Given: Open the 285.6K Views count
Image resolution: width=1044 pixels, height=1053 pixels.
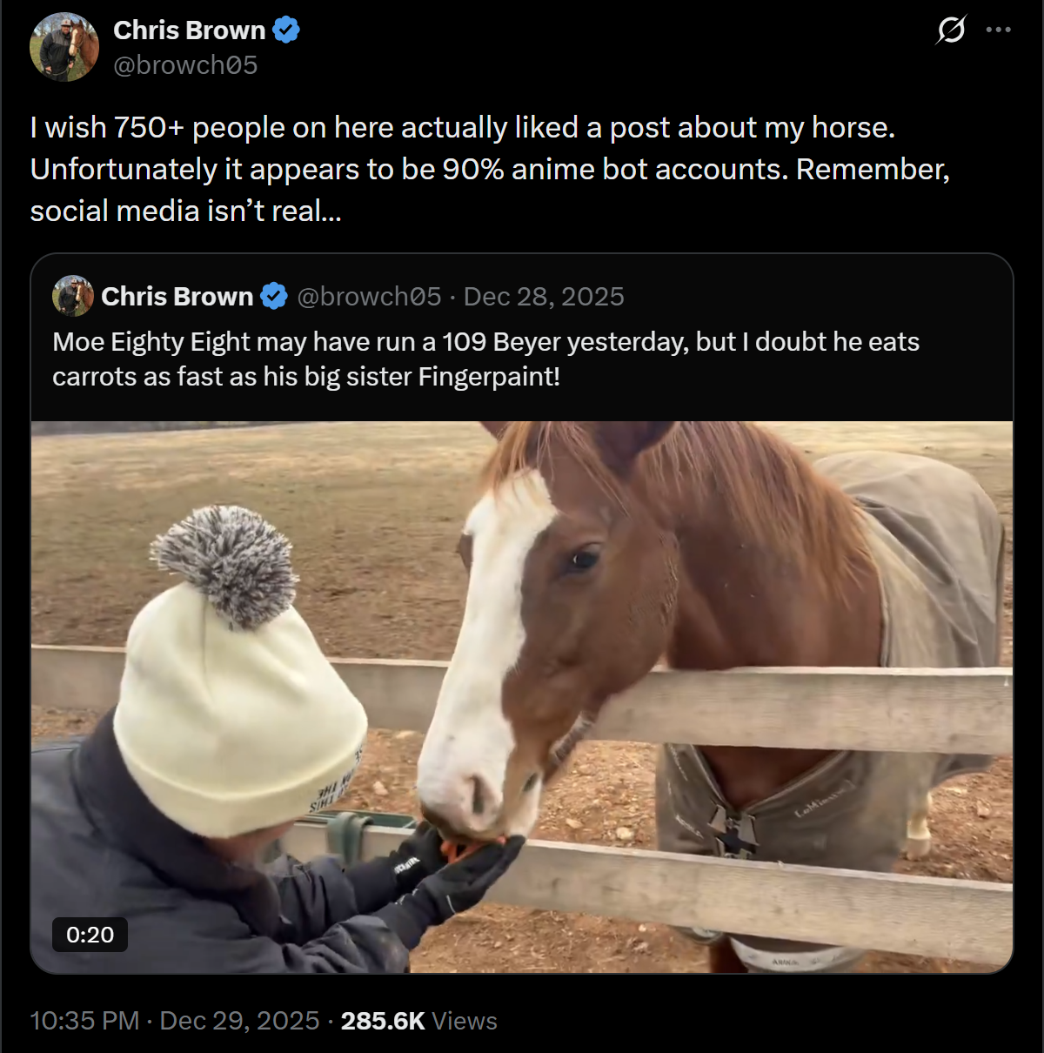Looking at the screenshot, I should tap(418, 1021).
